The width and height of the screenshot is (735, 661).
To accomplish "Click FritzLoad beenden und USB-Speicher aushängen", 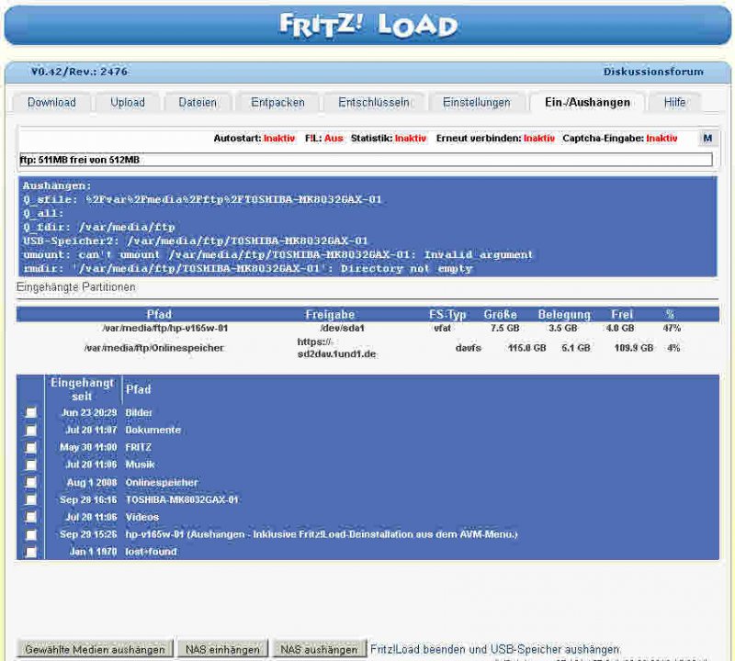I will pyautogui.click(x=495, y=649).
